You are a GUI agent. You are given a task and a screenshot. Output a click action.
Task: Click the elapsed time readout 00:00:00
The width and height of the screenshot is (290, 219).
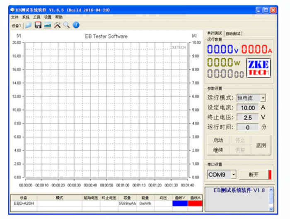(225, 74)
